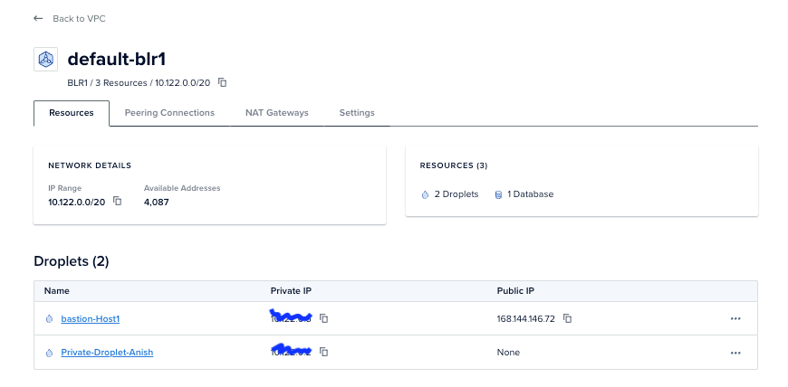The width and height of the screenshot is (788, 387).
Task: Copy the VPC range next to BLR1 header
Action: 223,83
